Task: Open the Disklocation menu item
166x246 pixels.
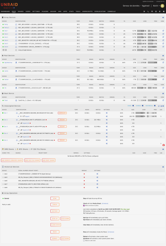Action: click(x=100, y=11)
